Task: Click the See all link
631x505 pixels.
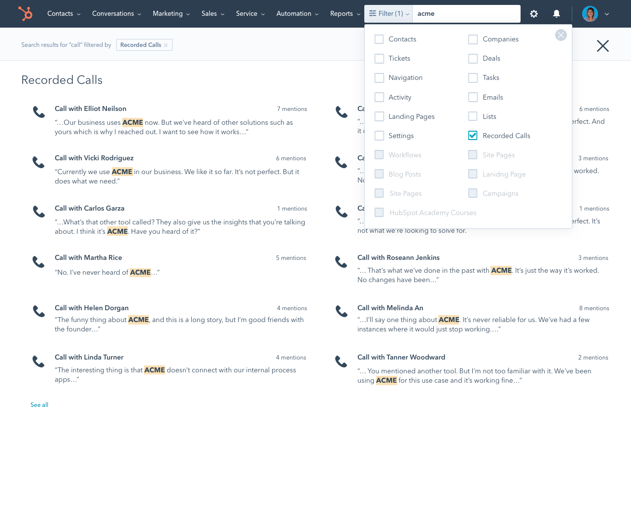Action: tap(39, 405)
